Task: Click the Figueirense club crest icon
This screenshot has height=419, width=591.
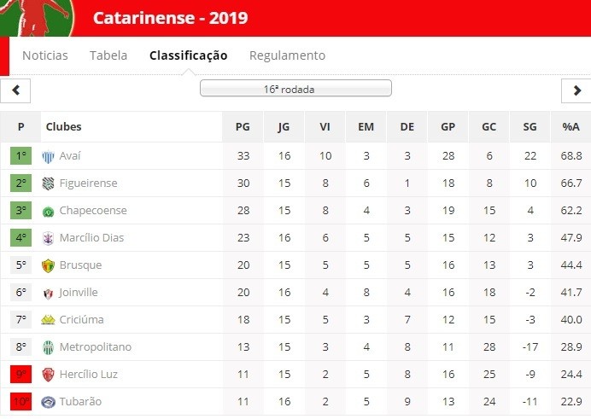Action: (49, 183)
